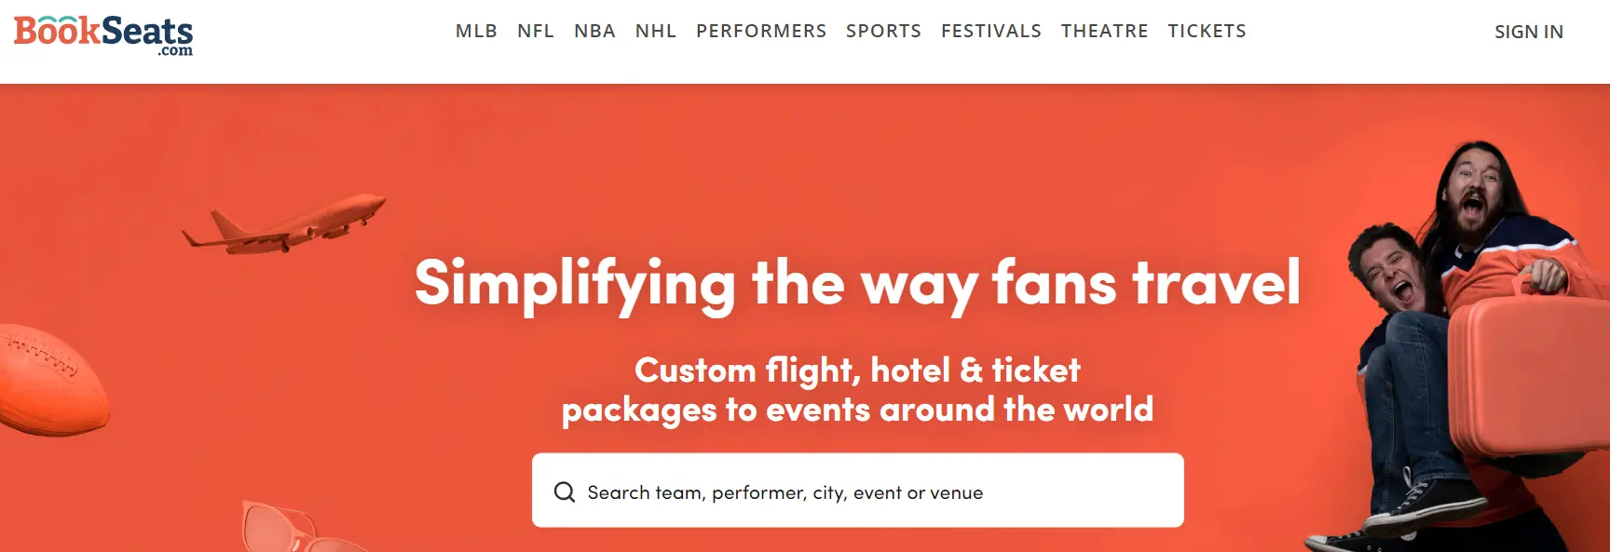Open the Festivals menu item
Viewport: 1610px width, 552px height.
(x=991, y=31)
